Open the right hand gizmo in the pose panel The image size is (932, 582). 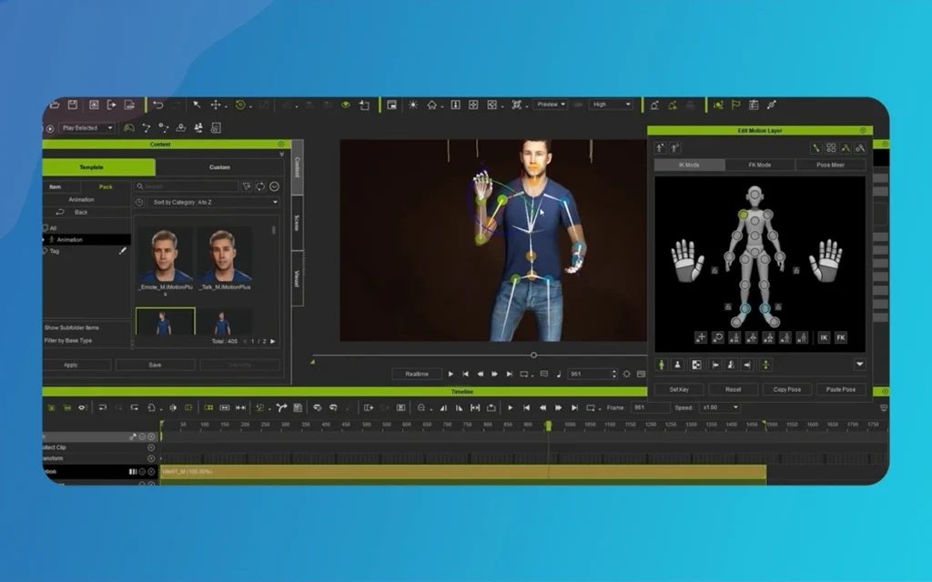pos(824,259)
